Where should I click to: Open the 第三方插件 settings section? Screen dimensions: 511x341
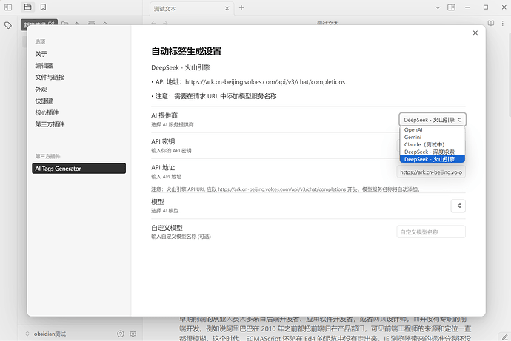(x=50, y=124)
